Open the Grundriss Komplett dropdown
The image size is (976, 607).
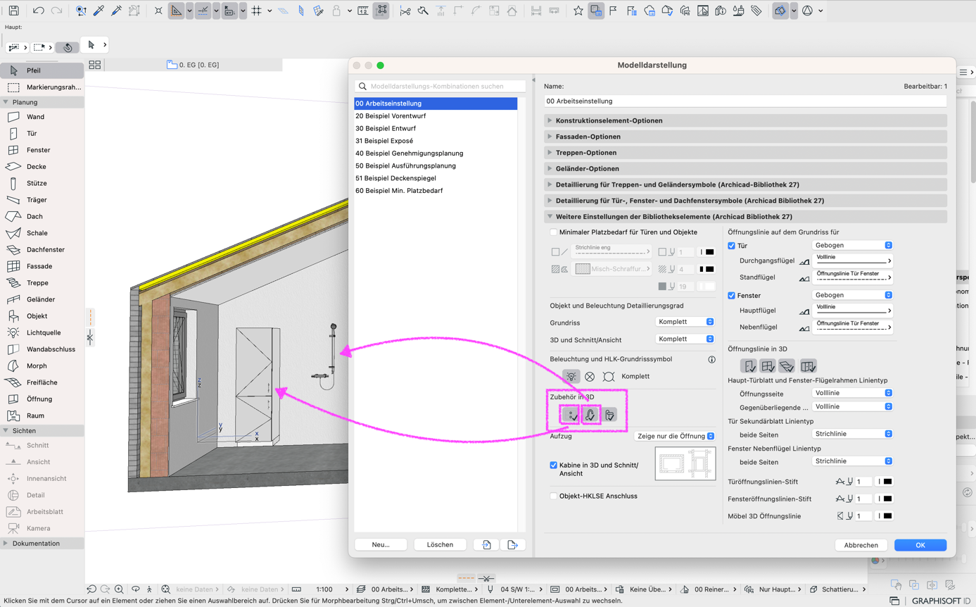(x=685, y=322)
